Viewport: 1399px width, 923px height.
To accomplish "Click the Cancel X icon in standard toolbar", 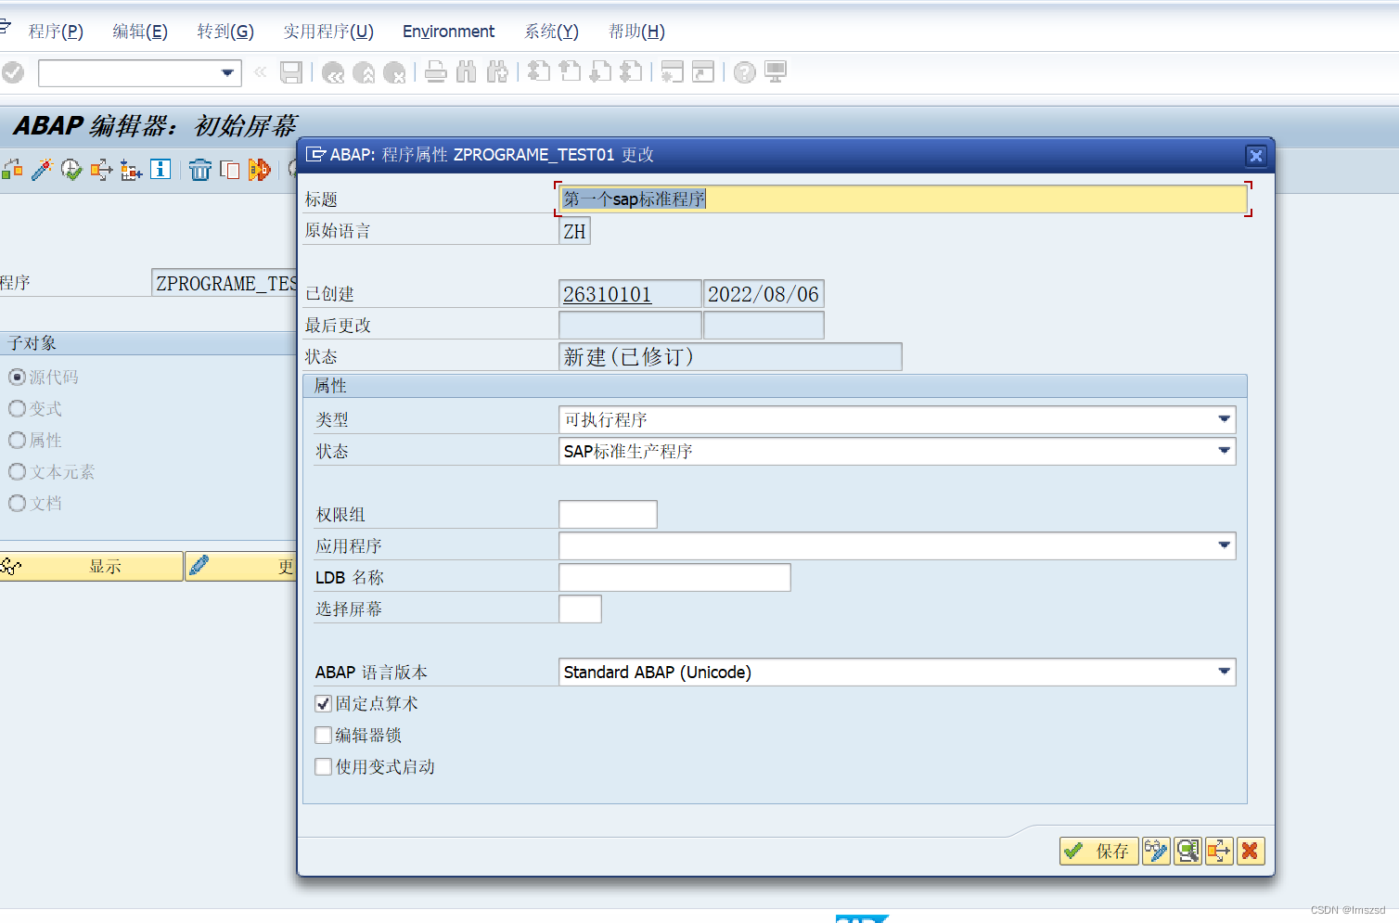I will point(394,72).
